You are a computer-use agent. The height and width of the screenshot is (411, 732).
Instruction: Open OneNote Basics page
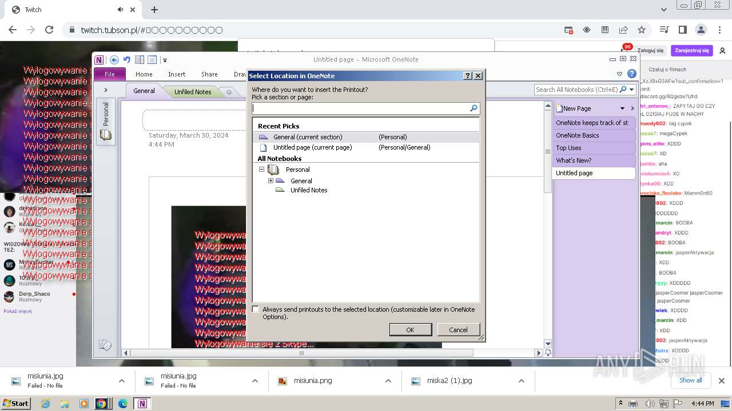tap(594, 135)
